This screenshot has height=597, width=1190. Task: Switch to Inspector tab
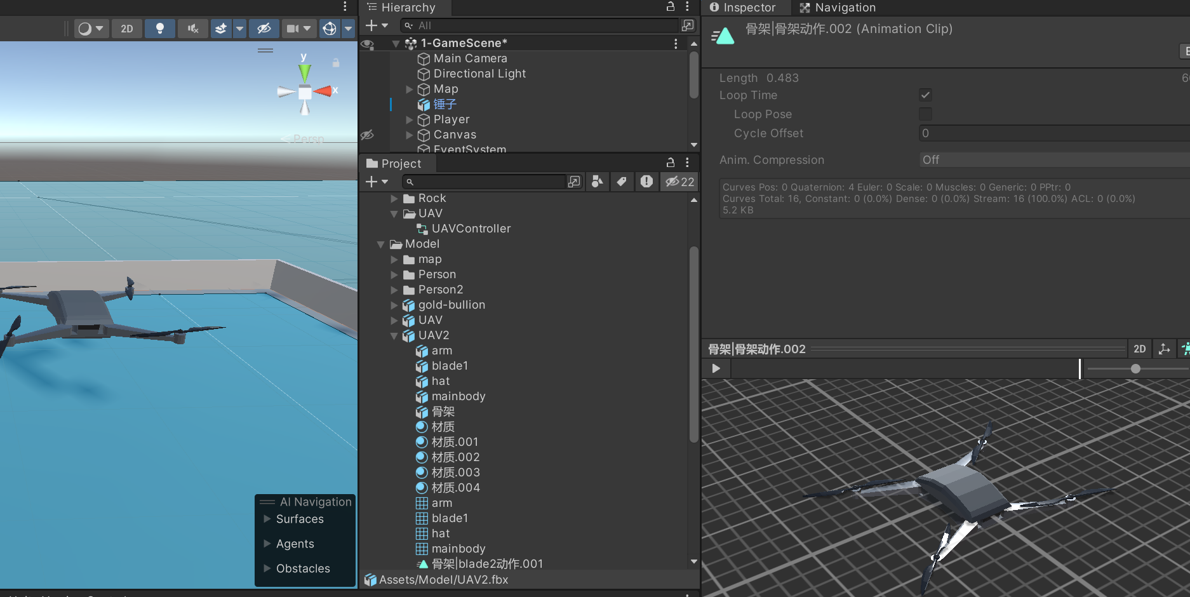point(743,8)
